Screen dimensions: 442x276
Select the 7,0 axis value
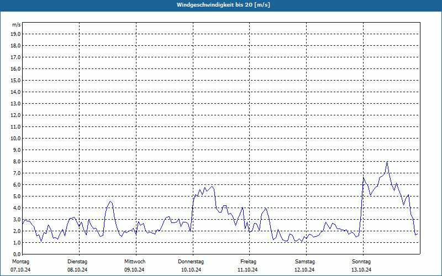[x=17, y=173]
